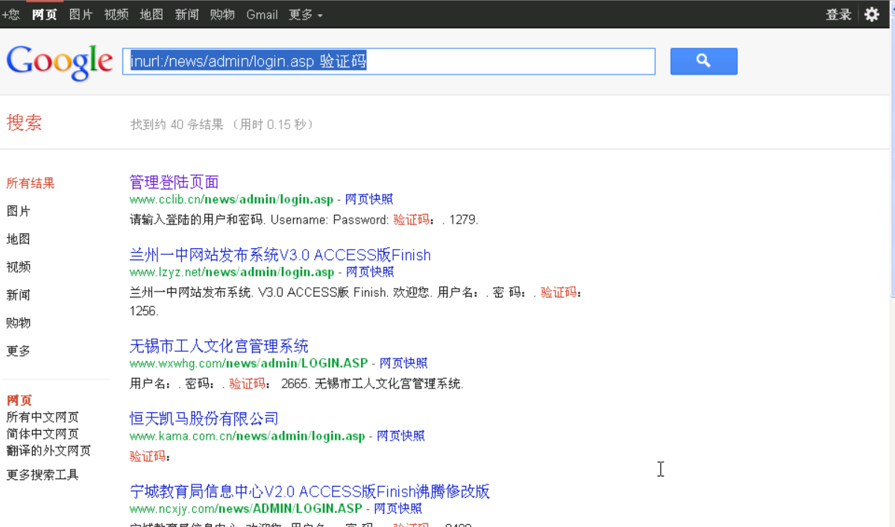
Task: Open 无锡市工人文化宫管理系统 result
Action: pos(219,346)
